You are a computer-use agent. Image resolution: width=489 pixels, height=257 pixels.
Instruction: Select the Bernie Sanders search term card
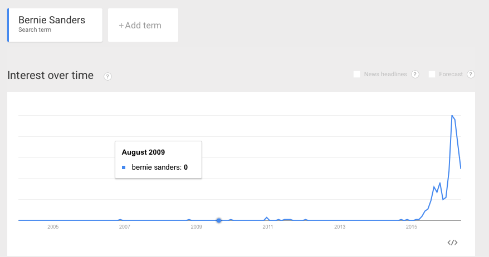pos(55,24)
